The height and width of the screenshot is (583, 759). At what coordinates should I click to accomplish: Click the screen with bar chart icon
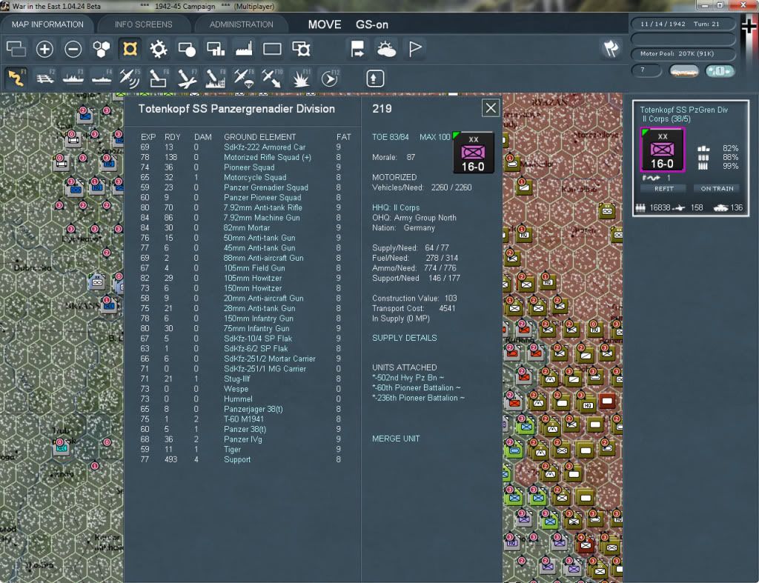[x=216, y=49]
